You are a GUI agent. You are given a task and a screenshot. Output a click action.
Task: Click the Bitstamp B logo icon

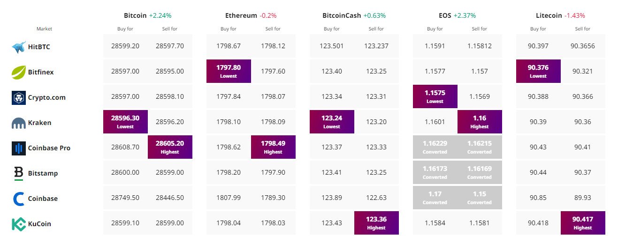19,173
